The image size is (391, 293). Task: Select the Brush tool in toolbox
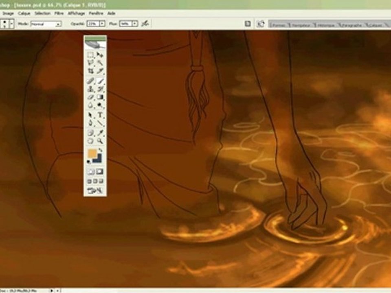point(100,81)
